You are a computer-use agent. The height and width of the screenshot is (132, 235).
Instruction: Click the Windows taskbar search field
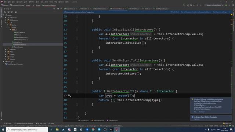tap(27, 129)
